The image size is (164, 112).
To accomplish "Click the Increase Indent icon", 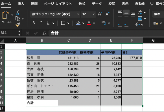I will pos(126,25).
